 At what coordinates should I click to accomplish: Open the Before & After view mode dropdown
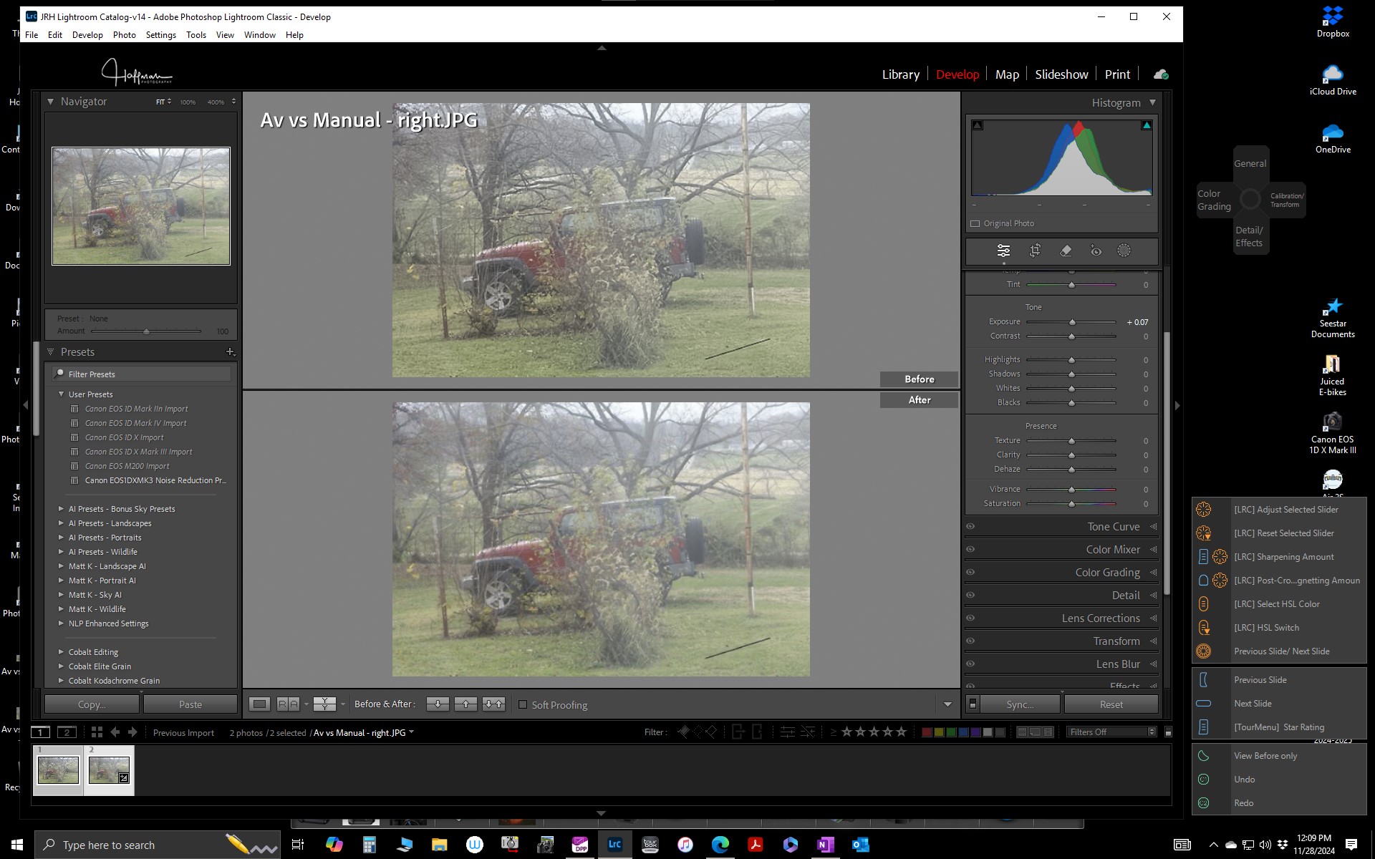pyautogui.click(x=343, y=704)
